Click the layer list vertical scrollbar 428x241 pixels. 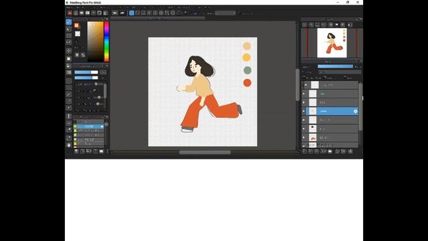click(x=360, y=106)
